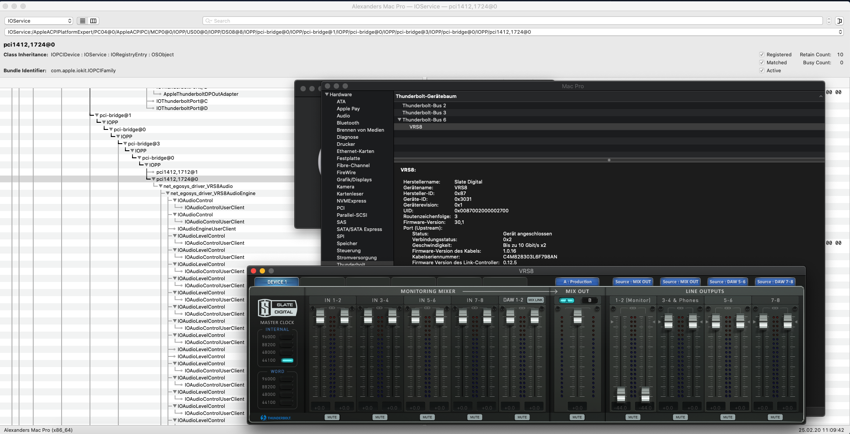
Task: Toggle stereo link icon on 1-2 (Monitor) output
Action: 633,308
